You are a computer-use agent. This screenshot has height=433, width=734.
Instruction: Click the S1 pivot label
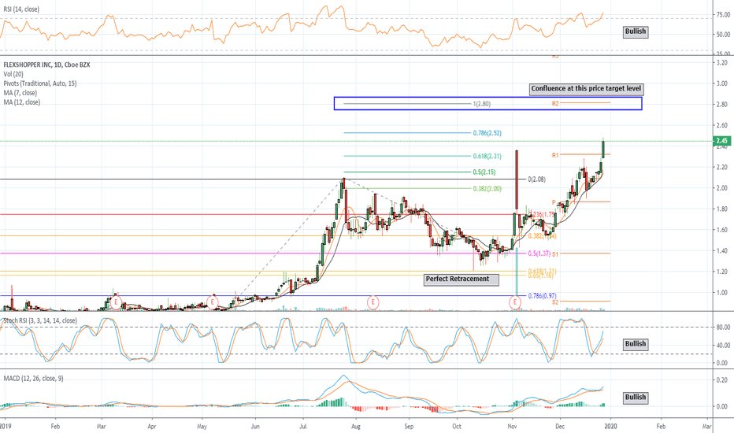(x=555, y=254)
